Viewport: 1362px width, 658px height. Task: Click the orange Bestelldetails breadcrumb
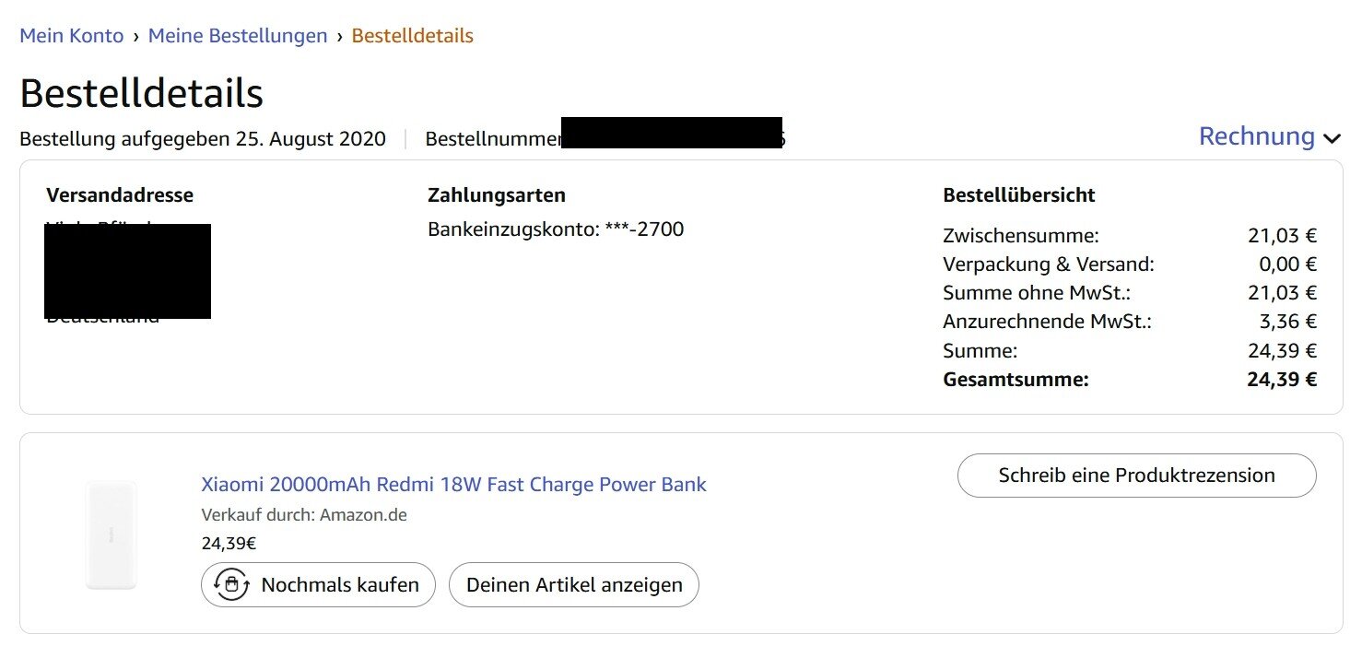412,36
